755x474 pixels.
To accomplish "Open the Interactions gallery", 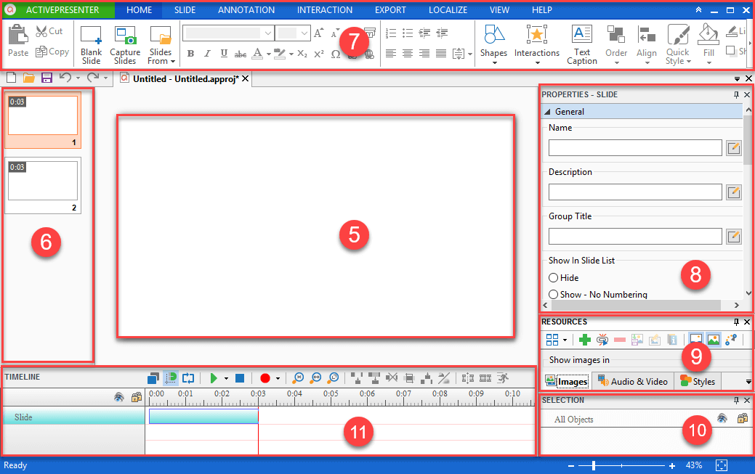I will pyautogui.click(x=536, y=44).
